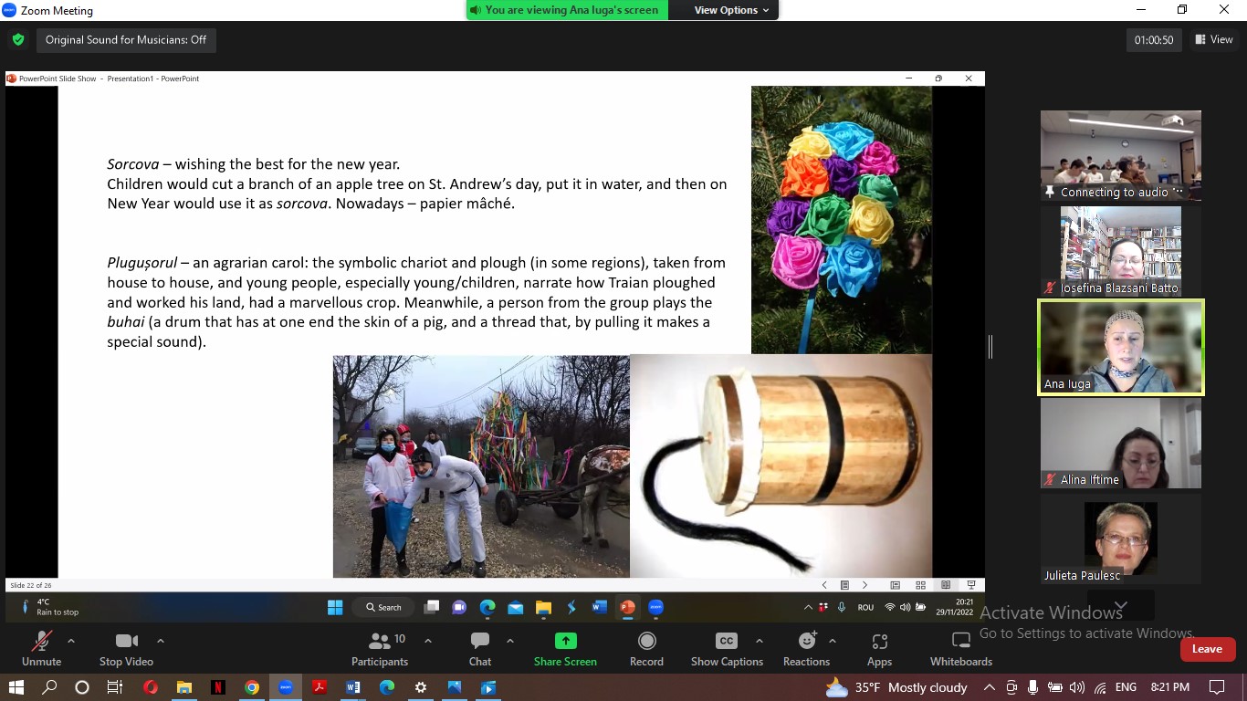Open video options arrow beside Stop Video
The width and height of the screenshot is (1247, 701).
tap(161, 641)
